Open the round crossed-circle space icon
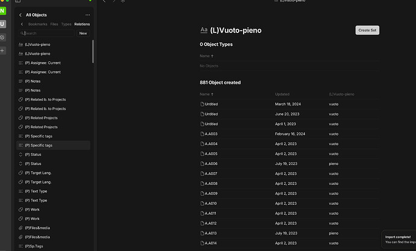This screenshot has width=416, height=251. (2, 37)
